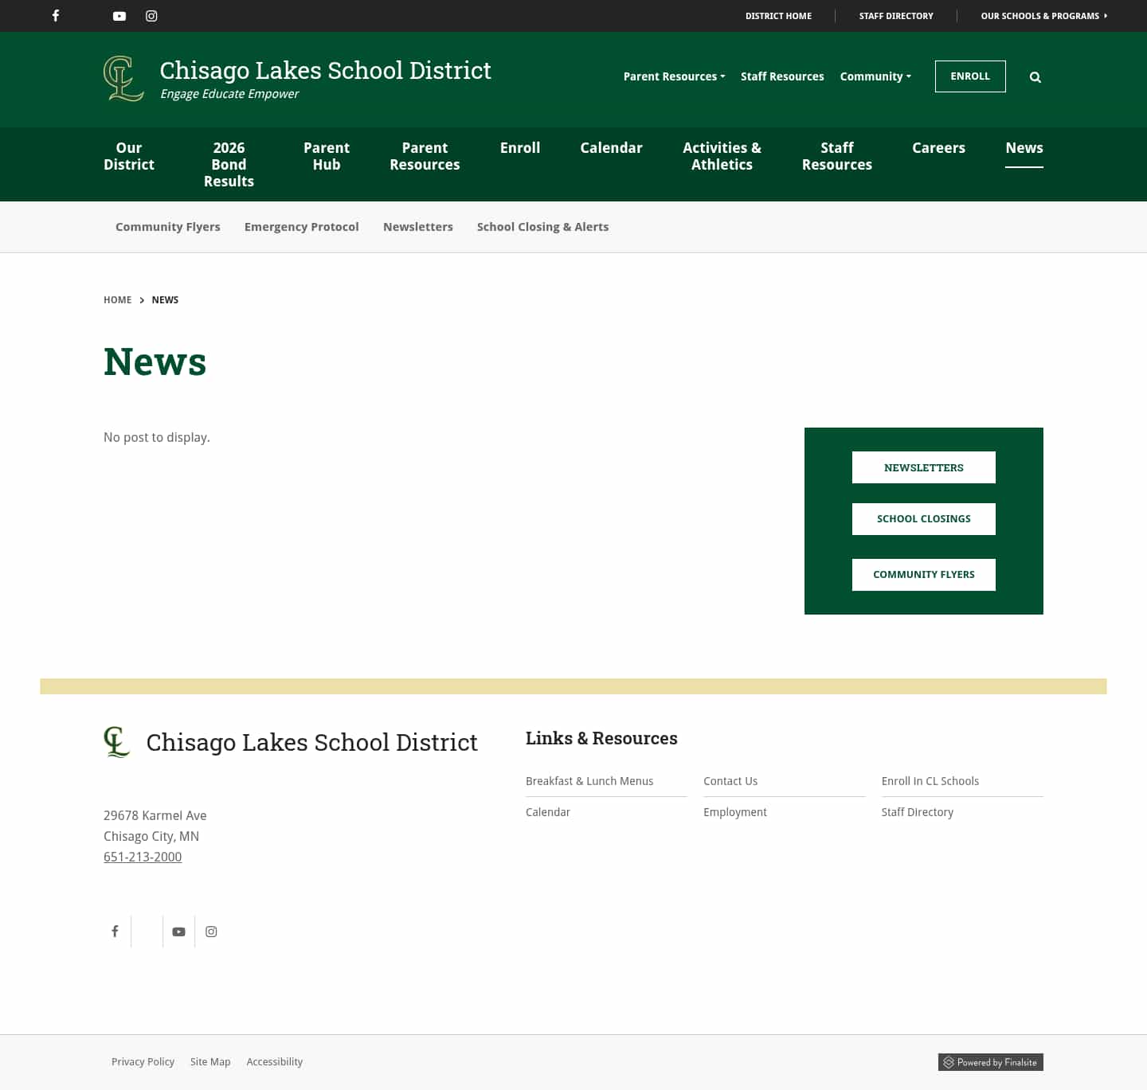Click COMMUNITY FLYERS sidebar button
The width and height of the screenshot is (1147, 1090).
tap(924, 575)
